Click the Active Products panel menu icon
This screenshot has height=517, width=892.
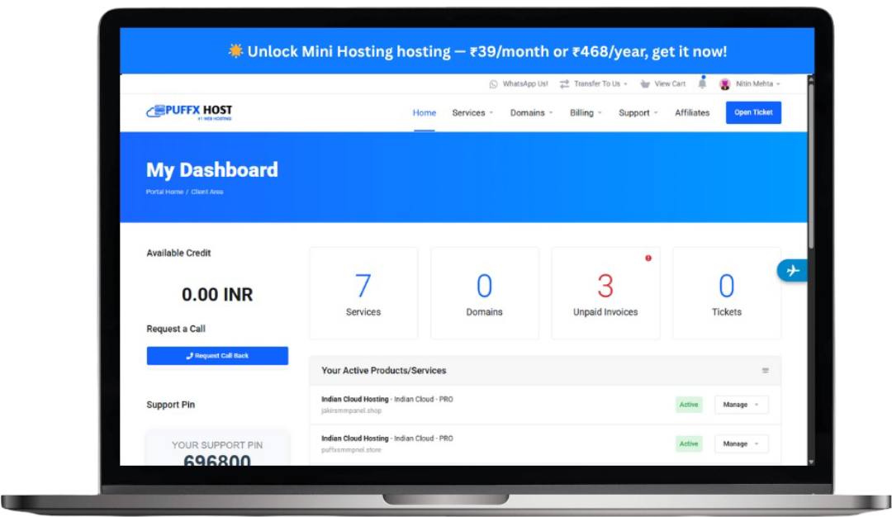pyautogui.click(x=765, y=370)
